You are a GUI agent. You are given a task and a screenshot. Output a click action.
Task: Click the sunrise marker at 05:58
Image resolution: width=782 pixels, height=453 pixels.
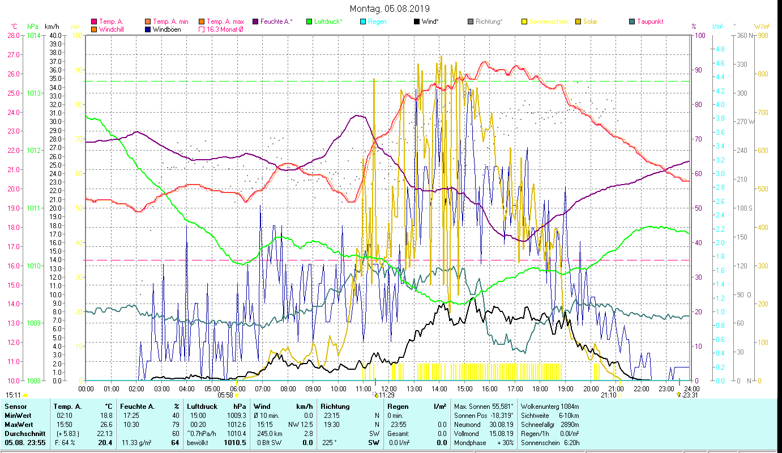click(x=237, y=396)
